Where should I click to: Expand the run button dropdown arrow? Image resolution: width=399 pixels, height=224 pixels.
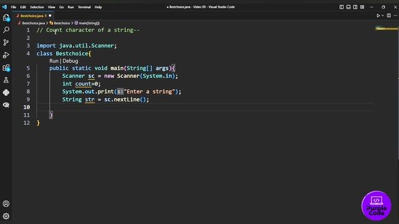pyautogui.click(x=382, y=16)
